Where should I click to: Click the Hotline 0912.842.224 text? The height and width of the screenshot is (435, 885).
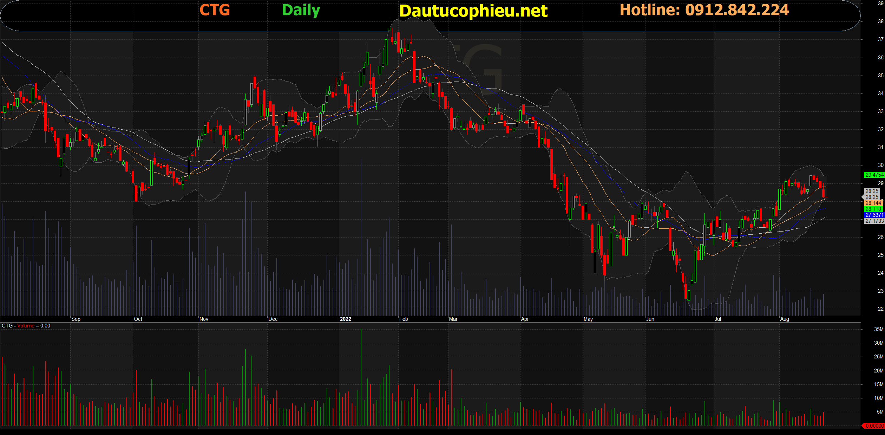click(x=704, y=10)
